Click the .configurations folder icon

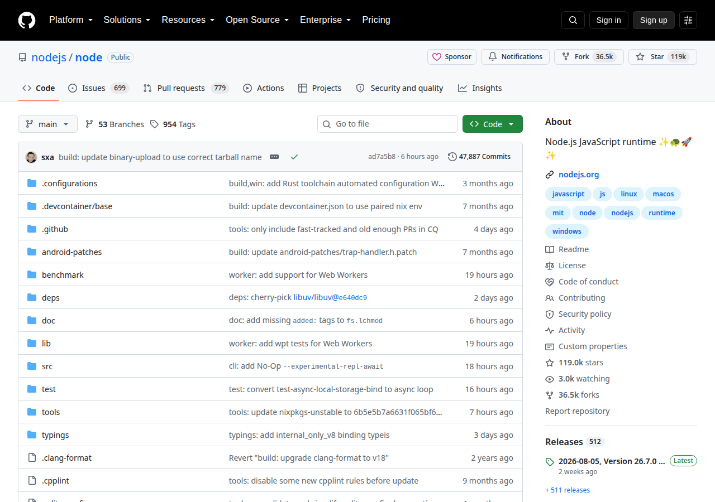(32, 184)
